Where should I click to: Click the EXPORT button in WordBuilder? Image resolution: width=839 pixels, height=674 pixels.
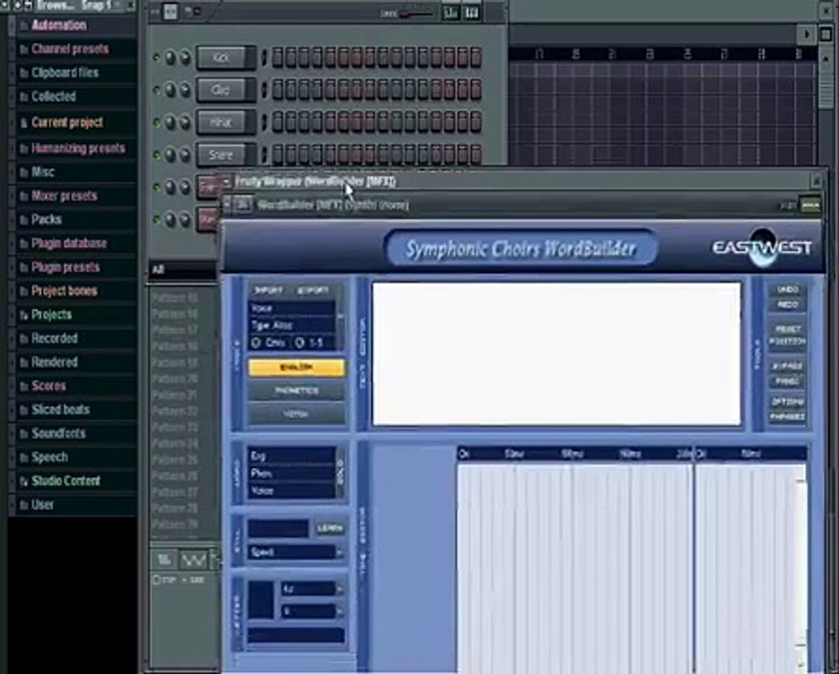point(313,291)
